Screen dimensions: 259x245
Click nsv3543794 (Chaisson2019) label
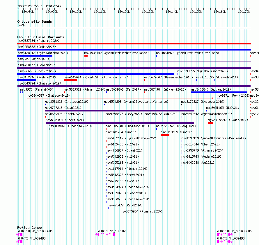39,83
